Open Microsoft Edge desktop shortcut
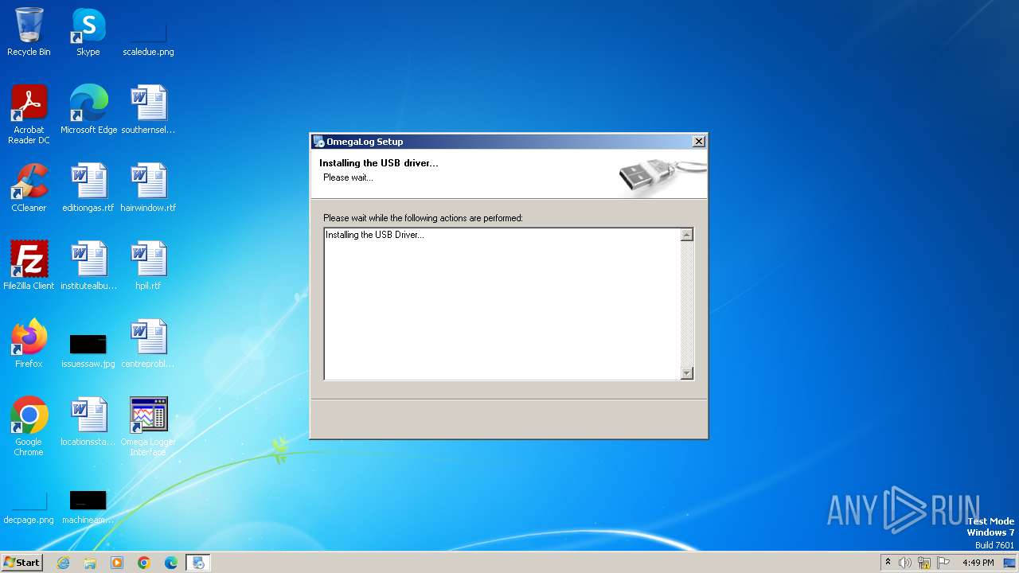The image size is (1019, 573). (x=88, y=110)
